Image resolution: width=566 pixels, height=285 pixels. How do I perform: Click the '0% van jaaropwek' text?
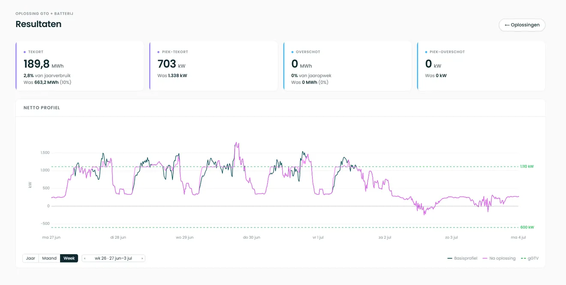(x=311, y=76)
